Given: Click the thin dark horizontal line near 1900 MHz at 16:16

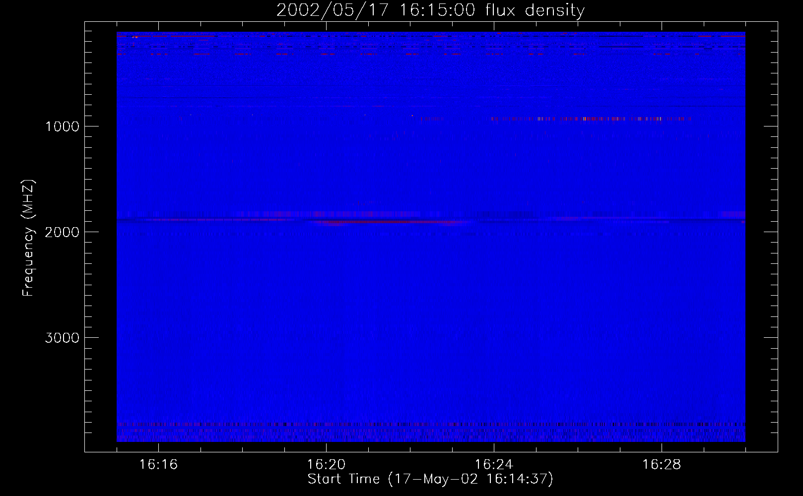Looking at the screenshot, I should click(x=158, y=219).
